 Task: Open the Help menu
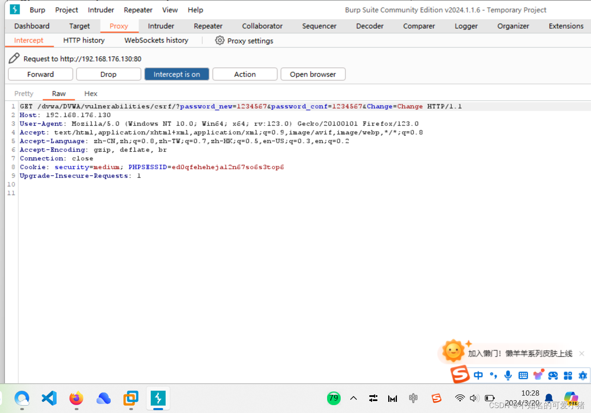[195, 10]
